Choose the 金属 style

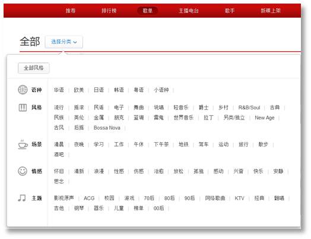[x=99, y=117]
